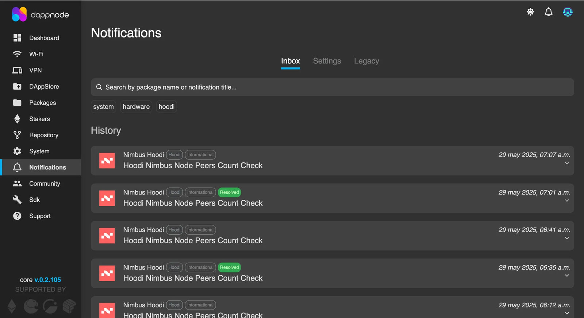Open the Stakers Ethereum icon

(x=17, y=119)
